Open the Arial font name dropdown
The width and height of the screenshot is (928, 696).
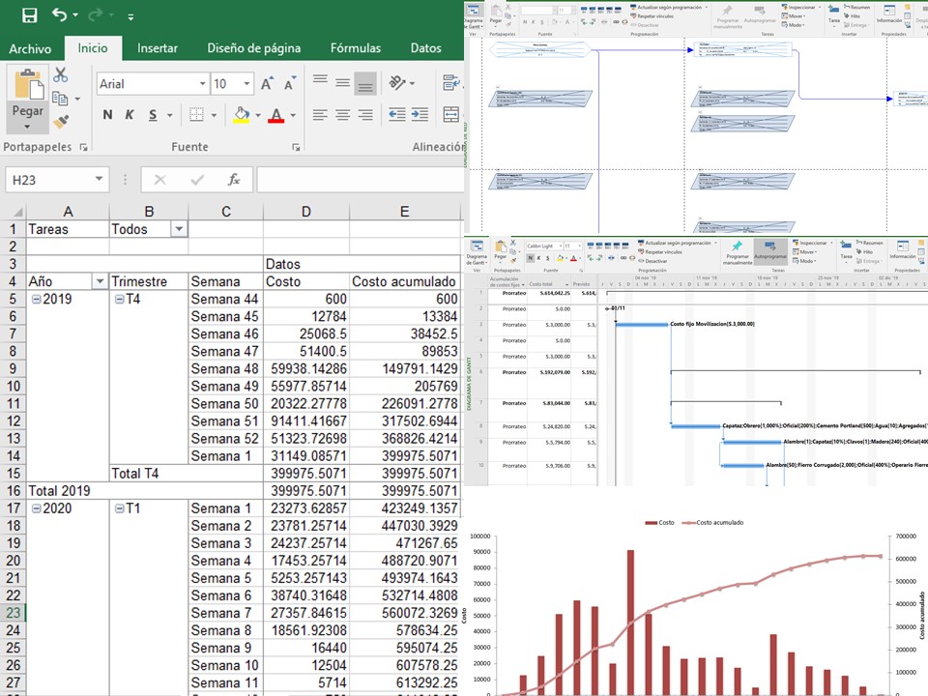pyautogui.click(x=202, y=84)
